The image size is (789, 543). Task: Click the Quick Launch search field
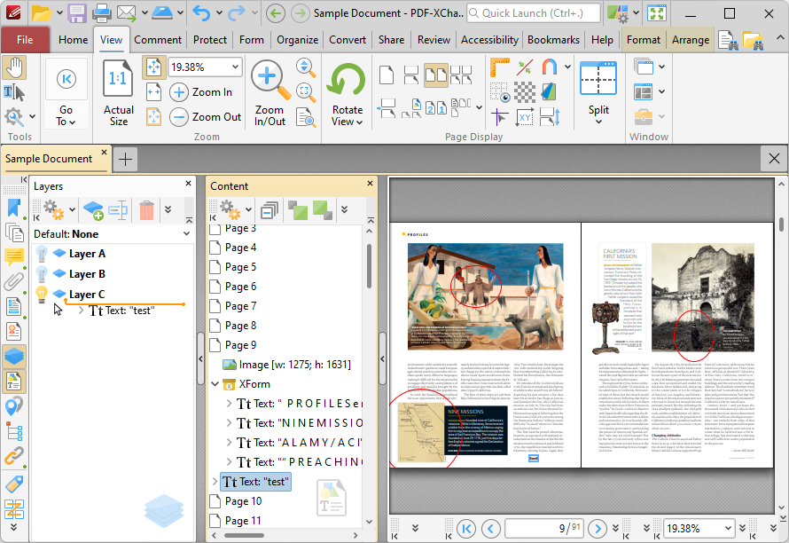tap(534, 13)
